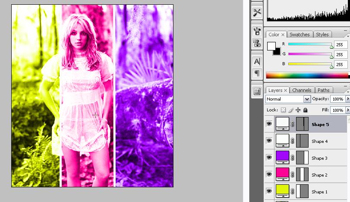Open the Character panel icon
Viewport: 350px width, 202px height.
point(257,61)
